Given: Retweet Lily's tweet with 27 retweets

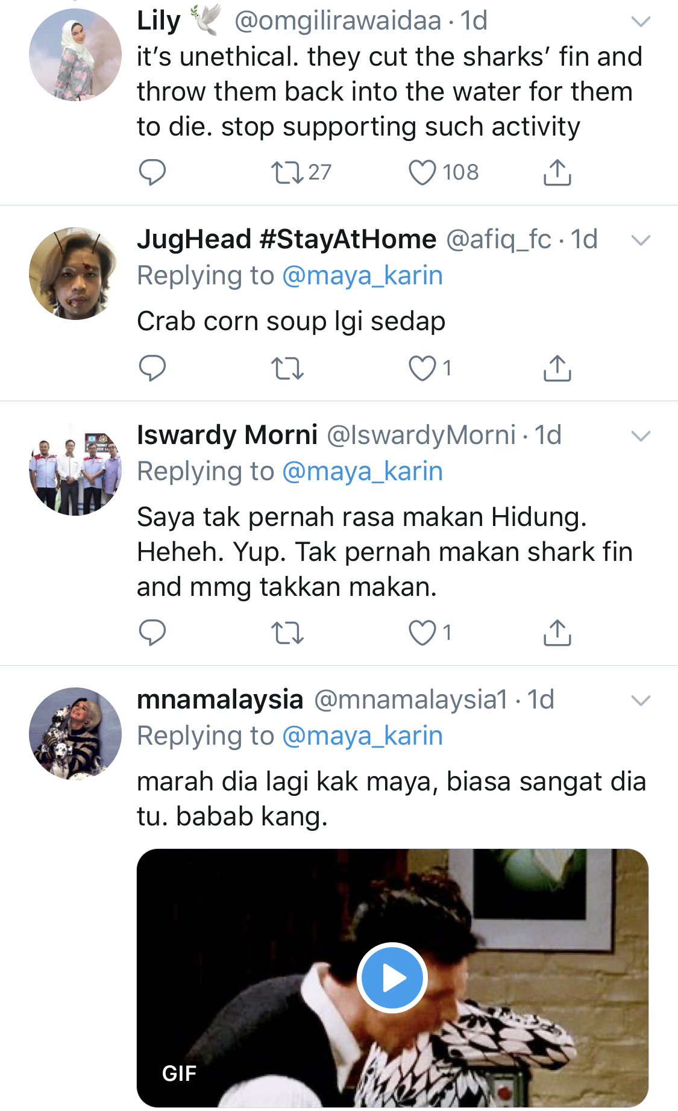Looking at the screenshot, I should 287,172.
